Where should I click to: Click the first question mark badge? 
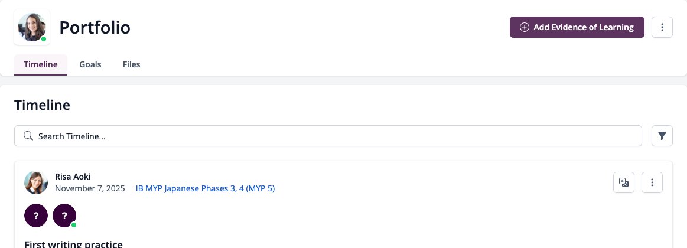36,216
